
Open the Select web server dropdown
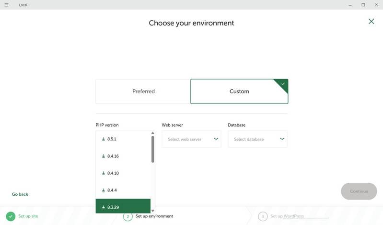point(192,139)
